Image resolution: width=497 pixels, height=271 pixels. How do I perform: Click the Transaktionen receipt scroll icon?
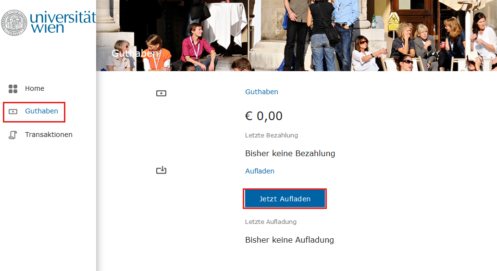(x=13, y=135)
